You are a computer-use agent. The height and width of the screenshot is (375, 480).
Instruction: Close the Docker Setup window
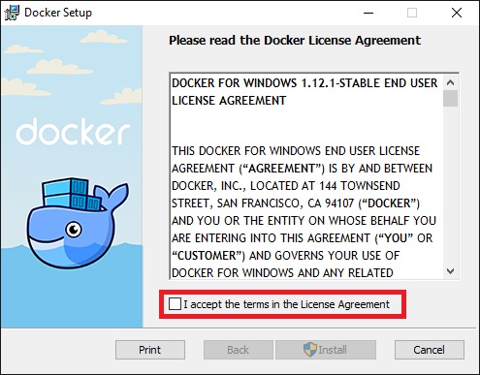[x=457, y=13]
